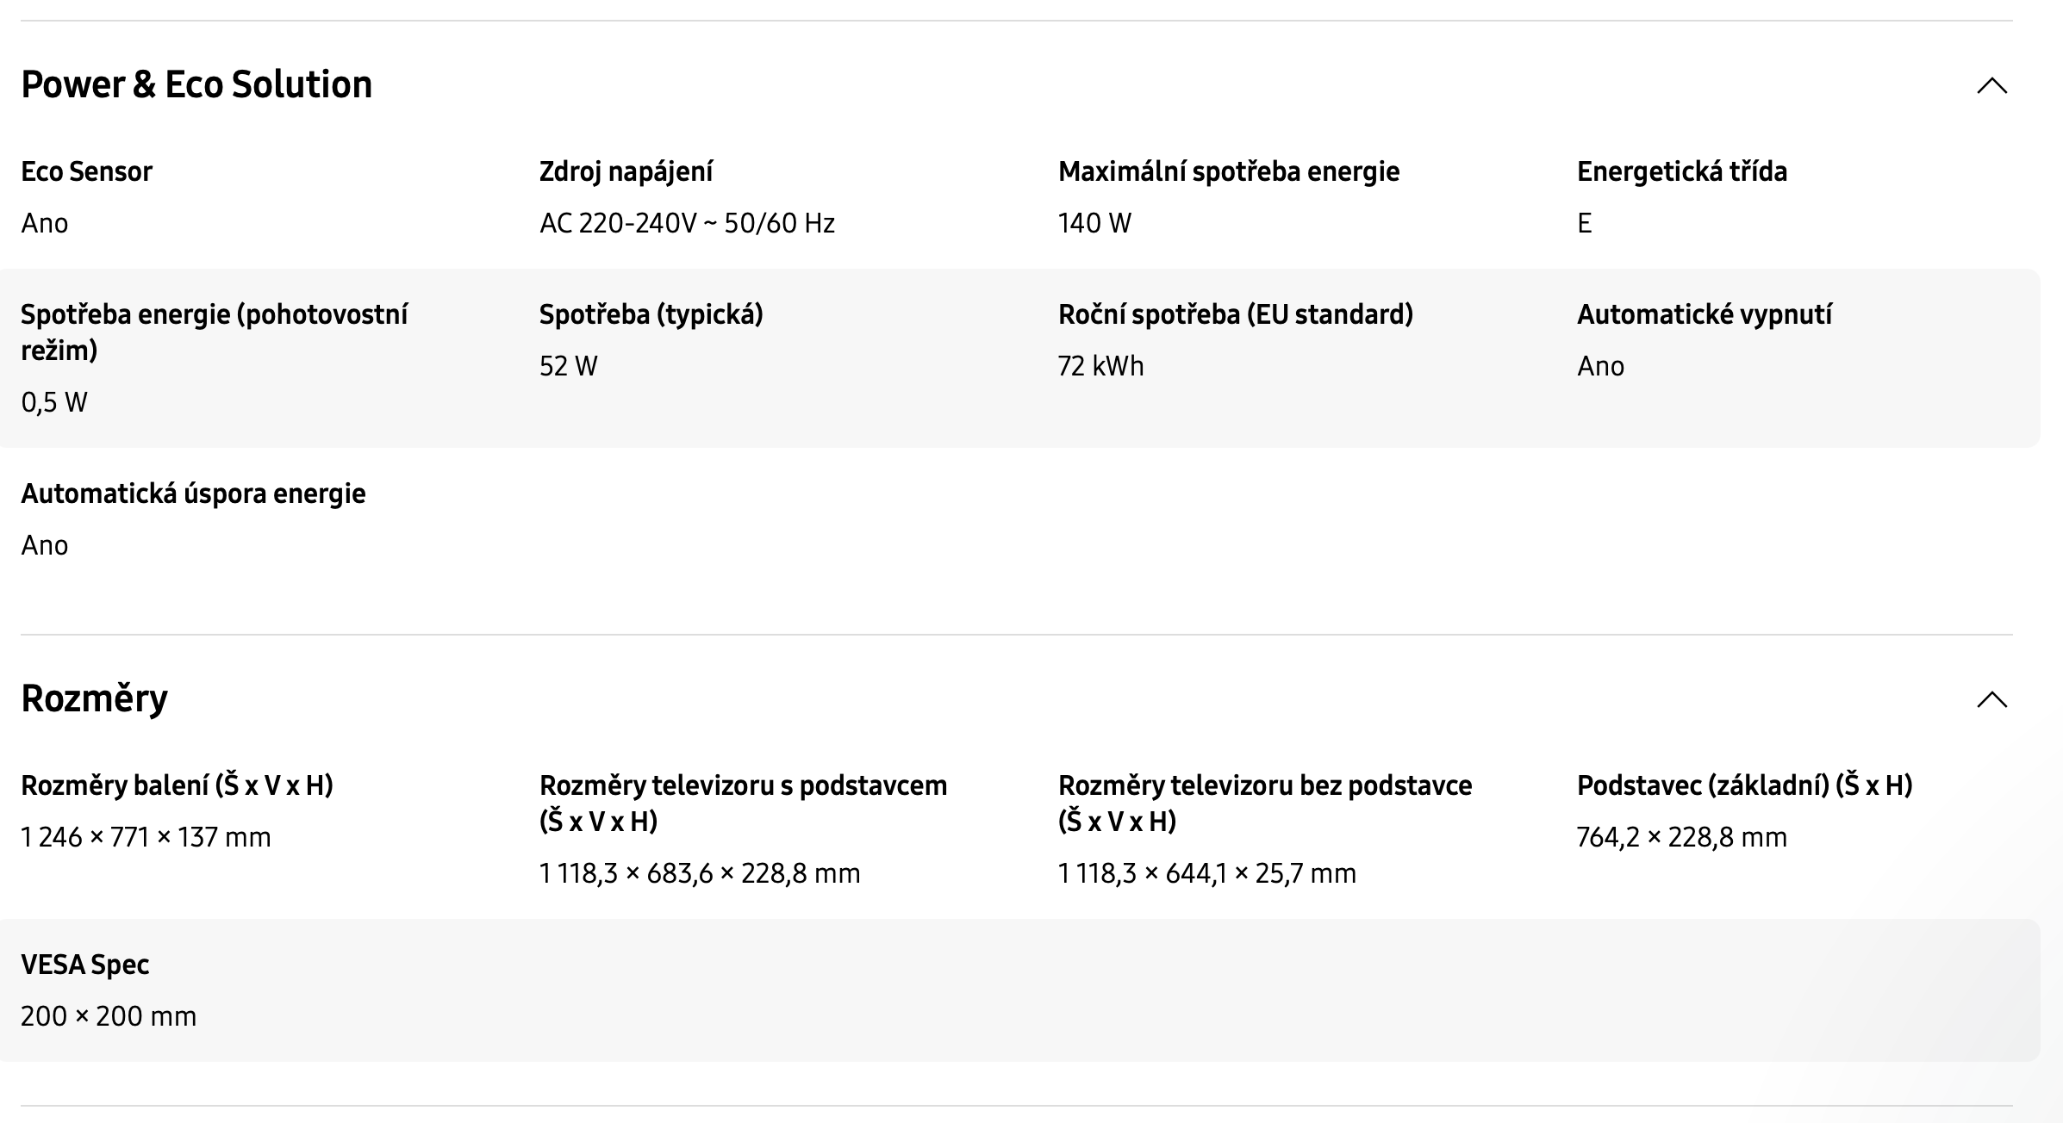Screen dimensions: 2063x1123
Task: Click the AC 220-240V power source value
Action: pyautogui.click(x=687, y=223)
